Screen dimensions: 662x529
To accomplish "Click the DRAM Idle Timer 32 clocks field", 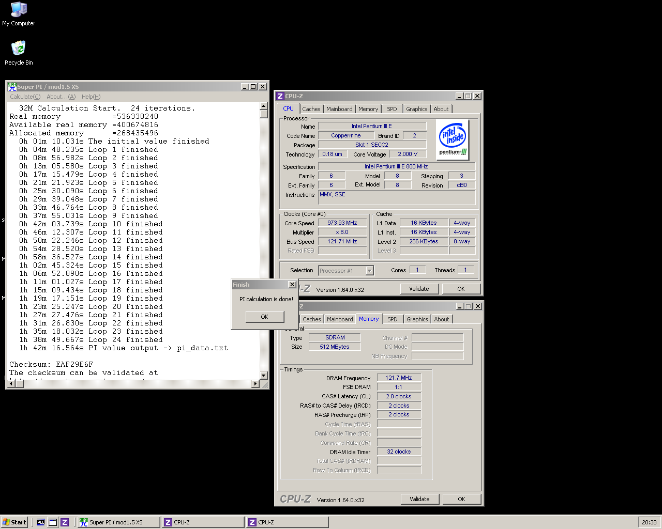I will point(399,452).
